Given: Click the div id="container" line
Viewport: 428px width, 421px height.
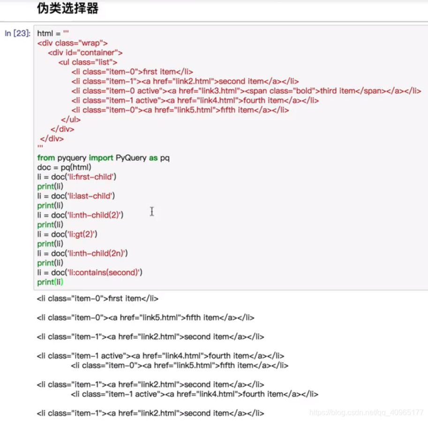Looking at the screenshot, I should click(85, 53).
